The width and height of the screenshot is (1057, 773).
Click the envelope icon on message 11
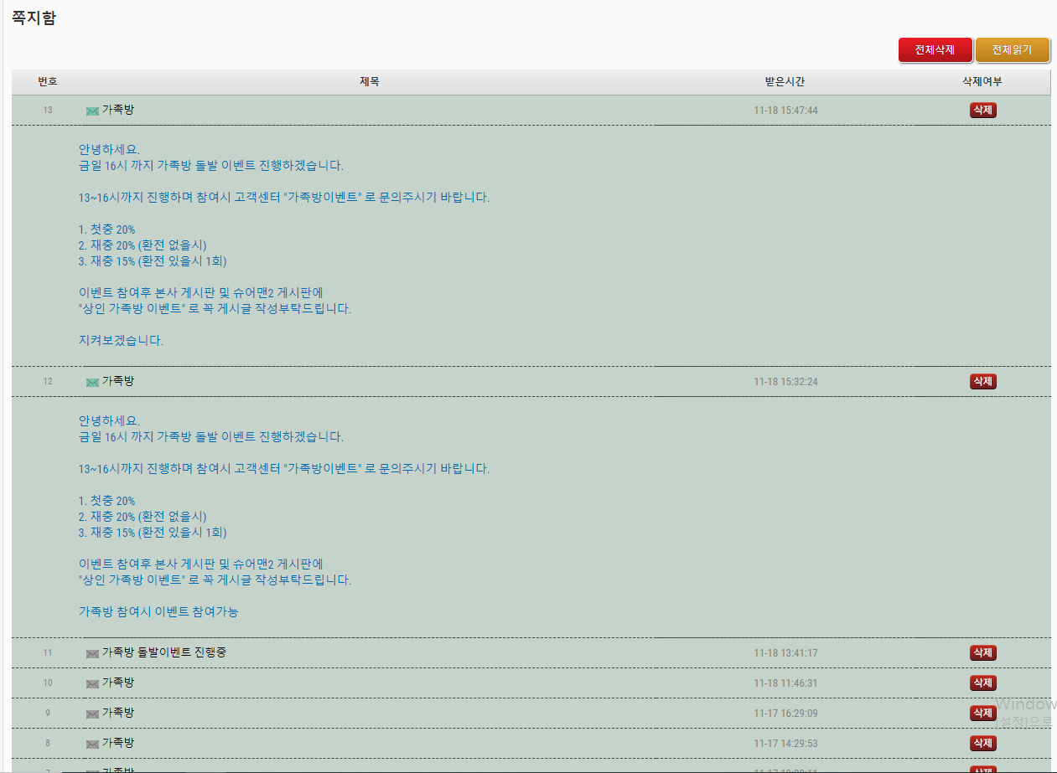point(92,653)
